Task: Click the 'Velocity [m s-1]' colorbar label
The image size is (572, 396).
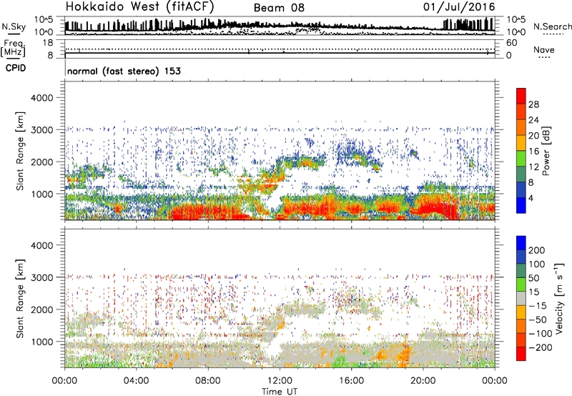Action: pos(559,298)
